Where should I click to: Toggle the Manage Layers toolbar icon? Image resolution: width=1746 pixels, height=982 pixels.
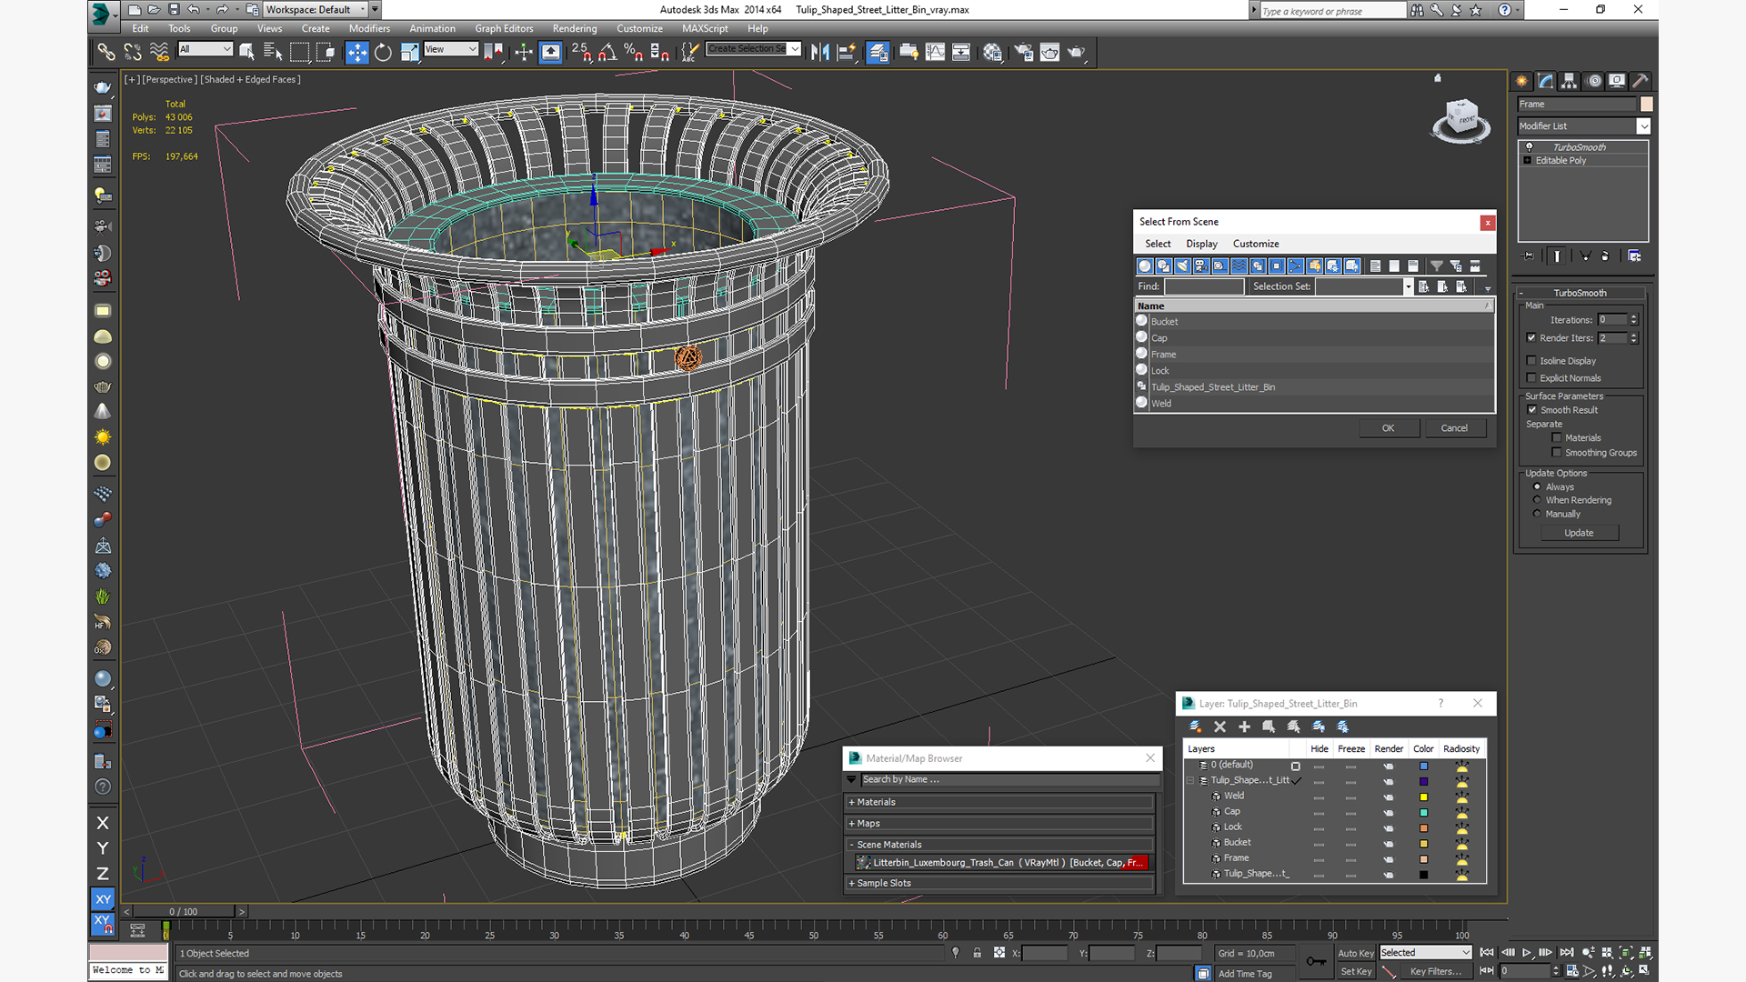tap(878, 52)
